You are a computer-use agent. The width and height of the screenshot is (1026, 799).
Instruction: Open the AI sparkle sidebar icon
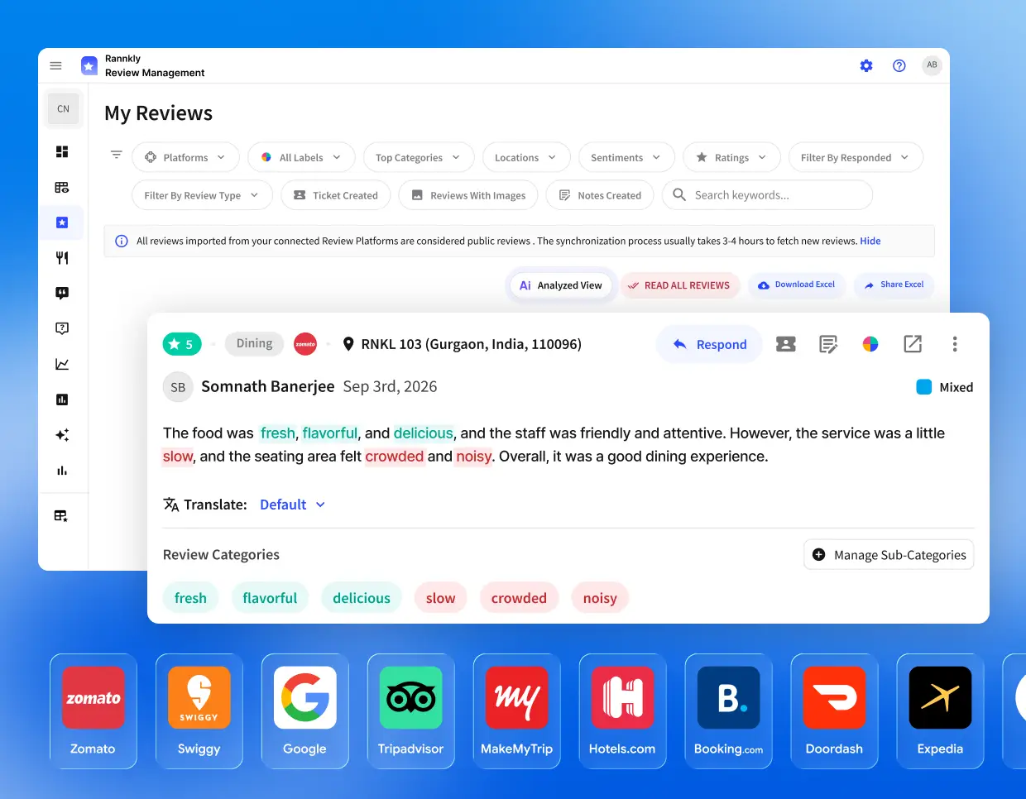pyautogui.click(x=62, y=435)
